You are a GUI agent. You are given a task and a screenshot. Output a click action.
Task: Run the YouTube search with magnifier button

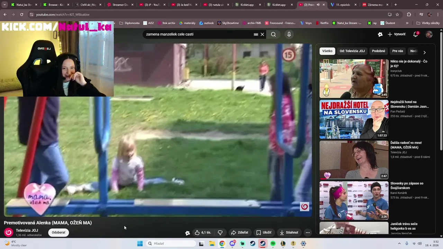click(x=273, y=34)
